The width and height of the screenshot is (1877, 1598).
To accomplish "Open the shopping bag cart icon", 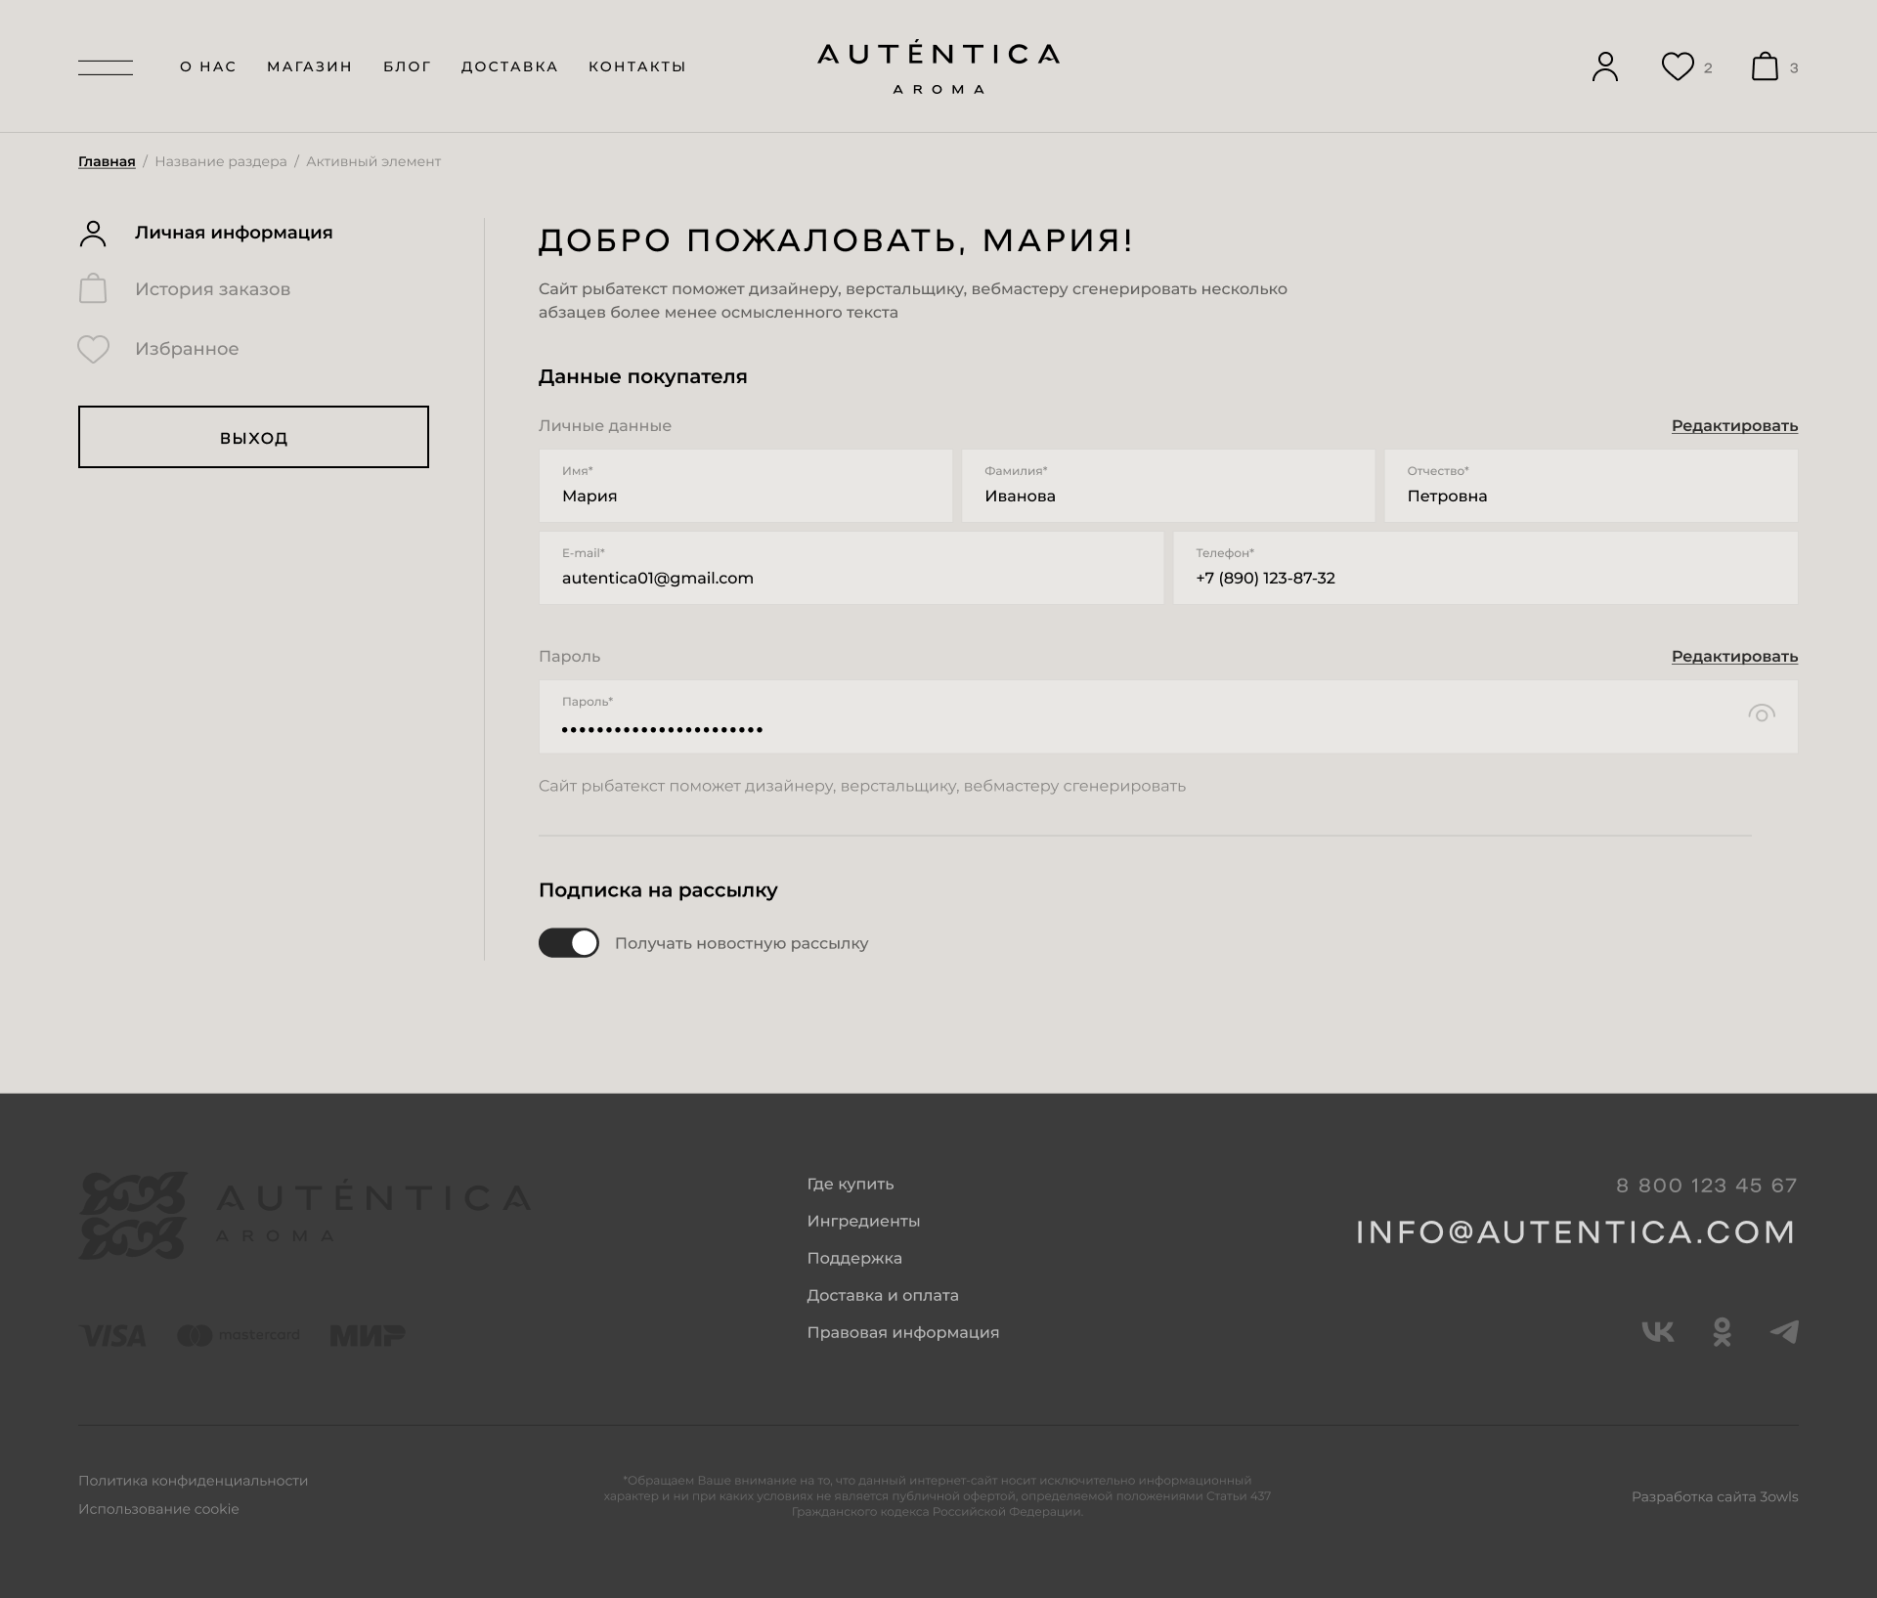I will click(1765, 66).
